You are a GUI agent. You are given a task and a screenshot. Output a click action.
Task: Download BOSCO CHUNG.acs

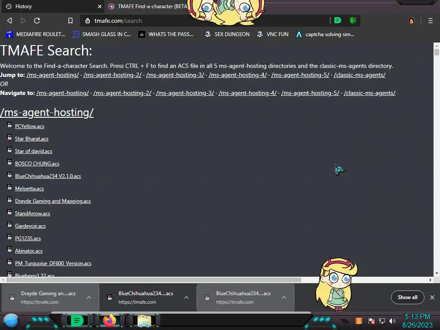point(37,164)
